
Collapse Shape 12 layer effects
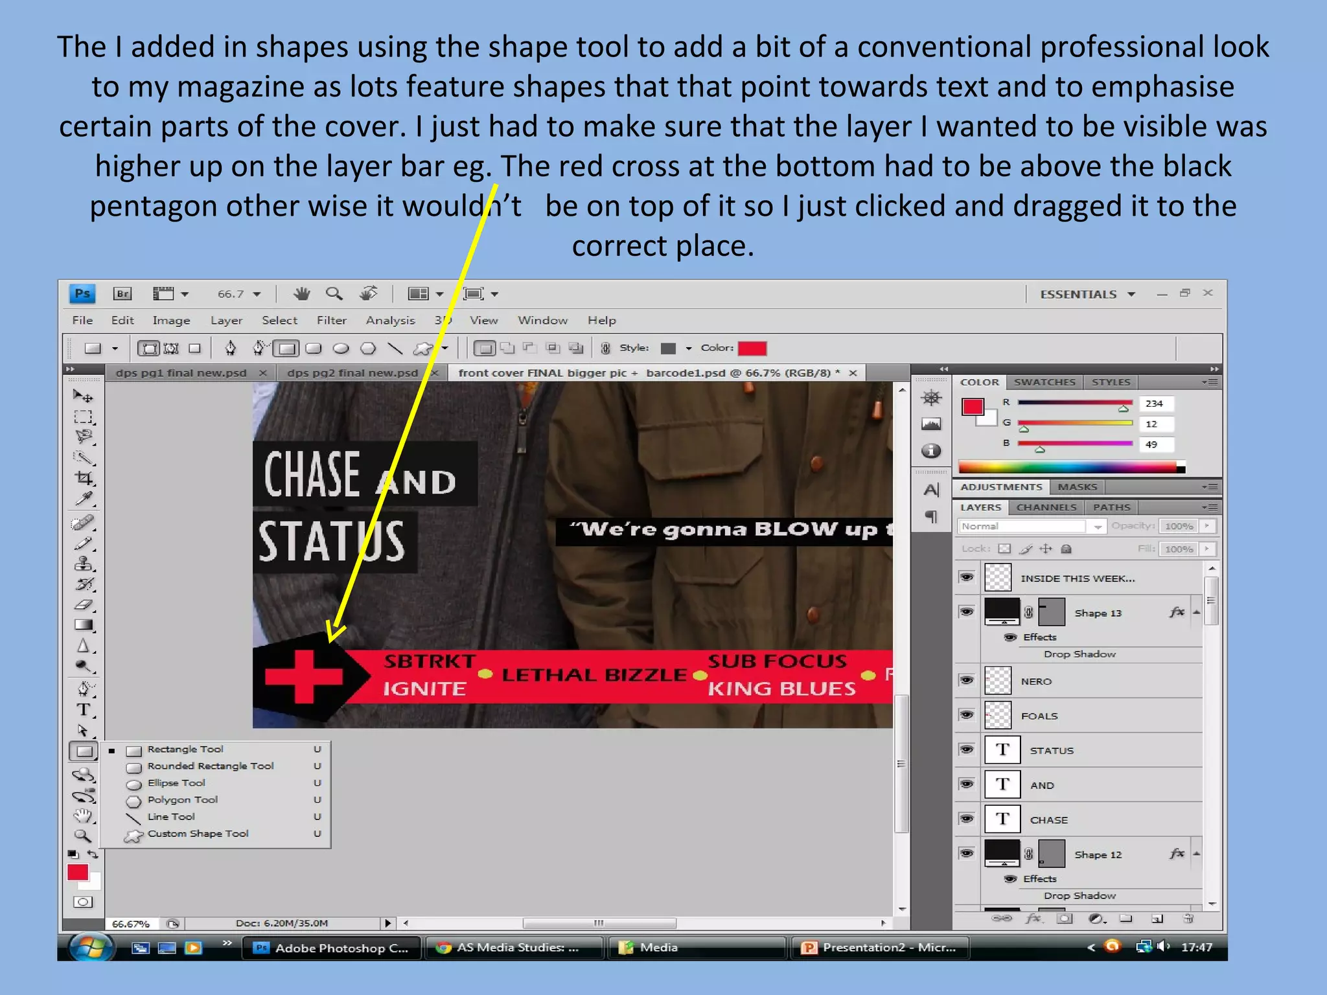click(x=1196, y=854)
